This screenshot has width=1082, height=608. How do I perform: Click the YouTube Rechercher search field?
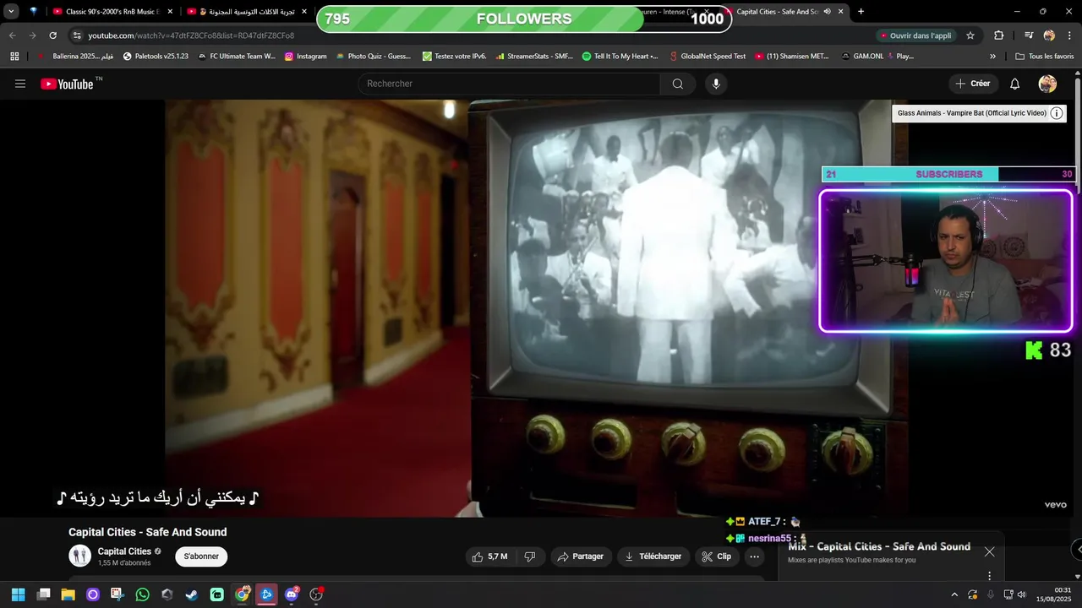(x=509, y=84)
